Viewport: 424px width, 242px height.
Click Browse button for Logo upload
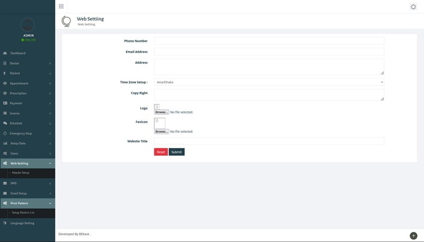pos(161,112)
